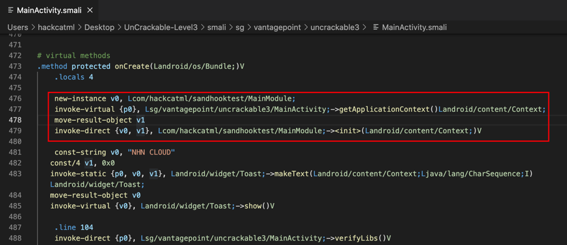Click line number 483 in gutter
The width and height of the screenshot is (567, 245).
pyautogui.click(x=15, y=174)
